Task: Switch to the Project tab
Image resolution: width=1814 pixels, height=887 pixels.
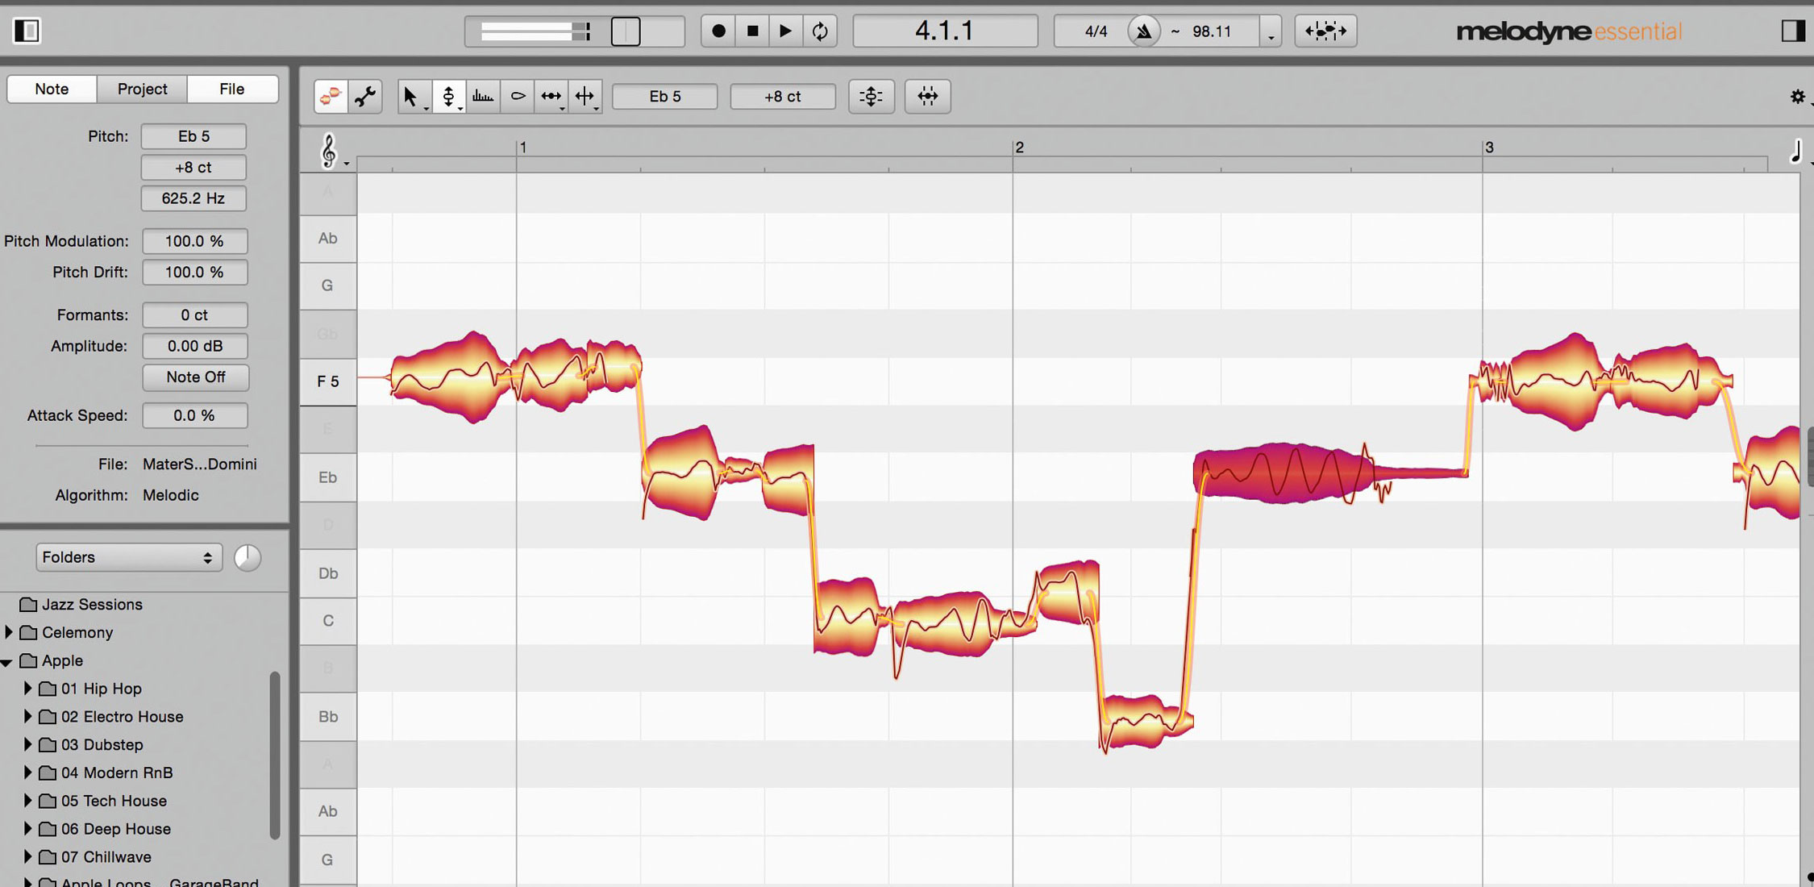Action: click(142, 89)
